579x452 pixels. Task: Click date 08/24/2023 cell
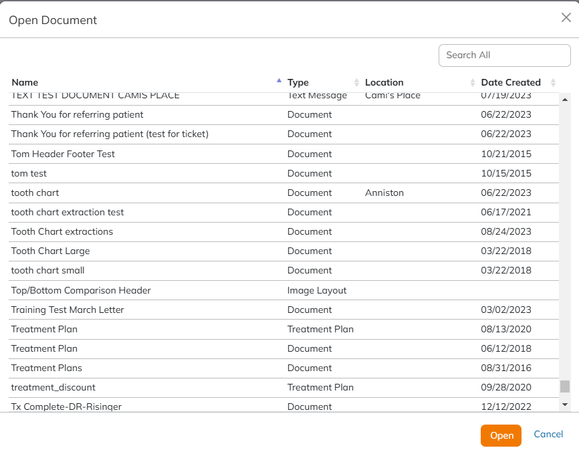[506, 231]
